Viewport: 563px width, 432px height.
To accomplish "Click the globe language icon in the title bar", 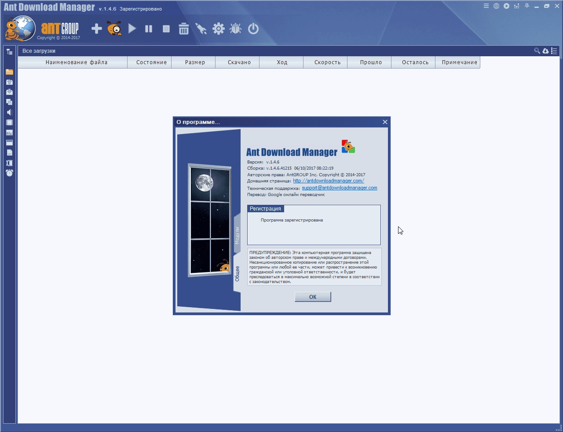I will pyautogui.click(x=496, y=6).
